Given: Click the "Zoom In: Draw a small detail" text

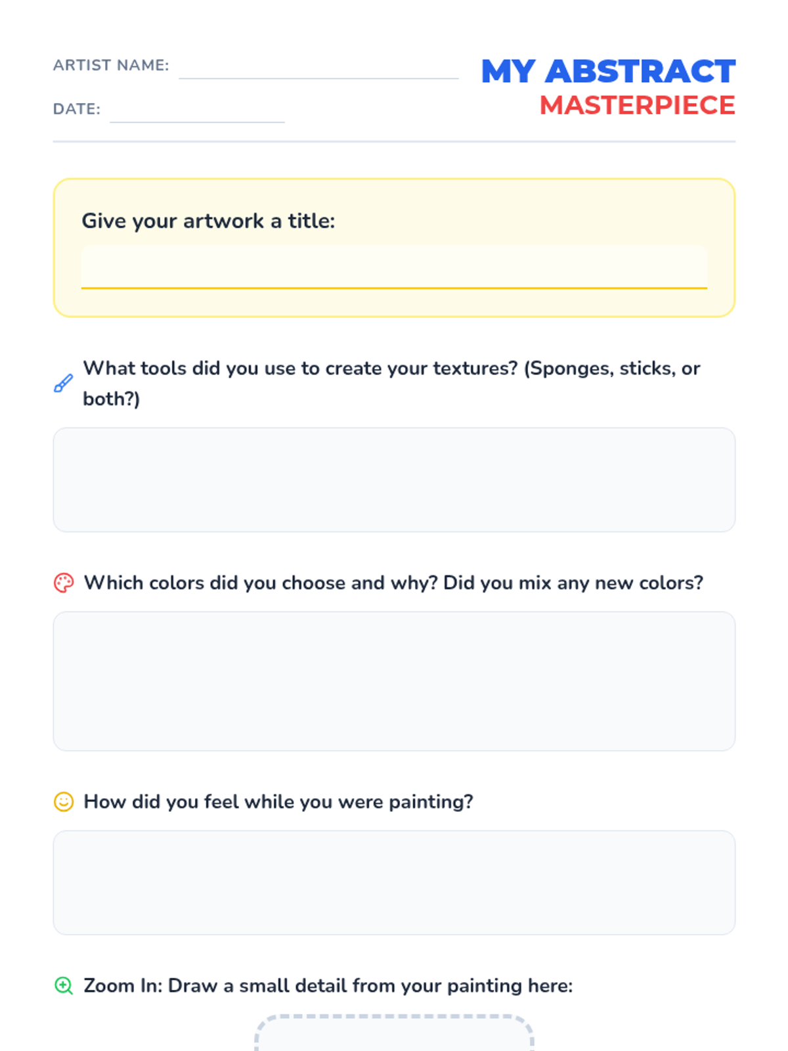Looking at the screenshot, I should pos(328,985).
